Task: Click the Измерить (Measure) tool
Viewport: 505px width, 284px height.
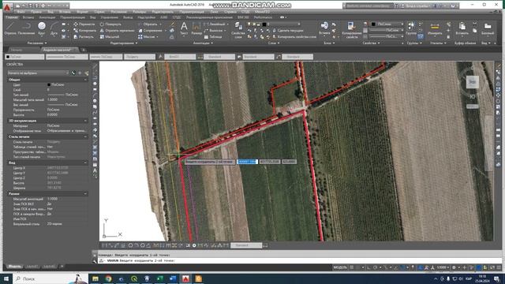Action: coord(435,28)
